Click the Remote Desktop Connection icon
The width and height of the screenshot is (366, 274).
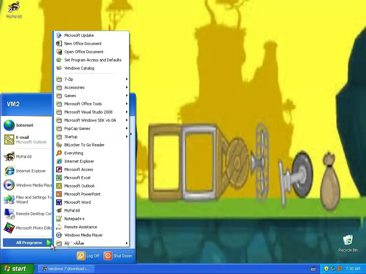point(9,214)
